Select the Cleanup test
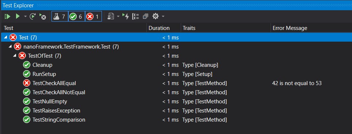352x134 pixels. 176,65
